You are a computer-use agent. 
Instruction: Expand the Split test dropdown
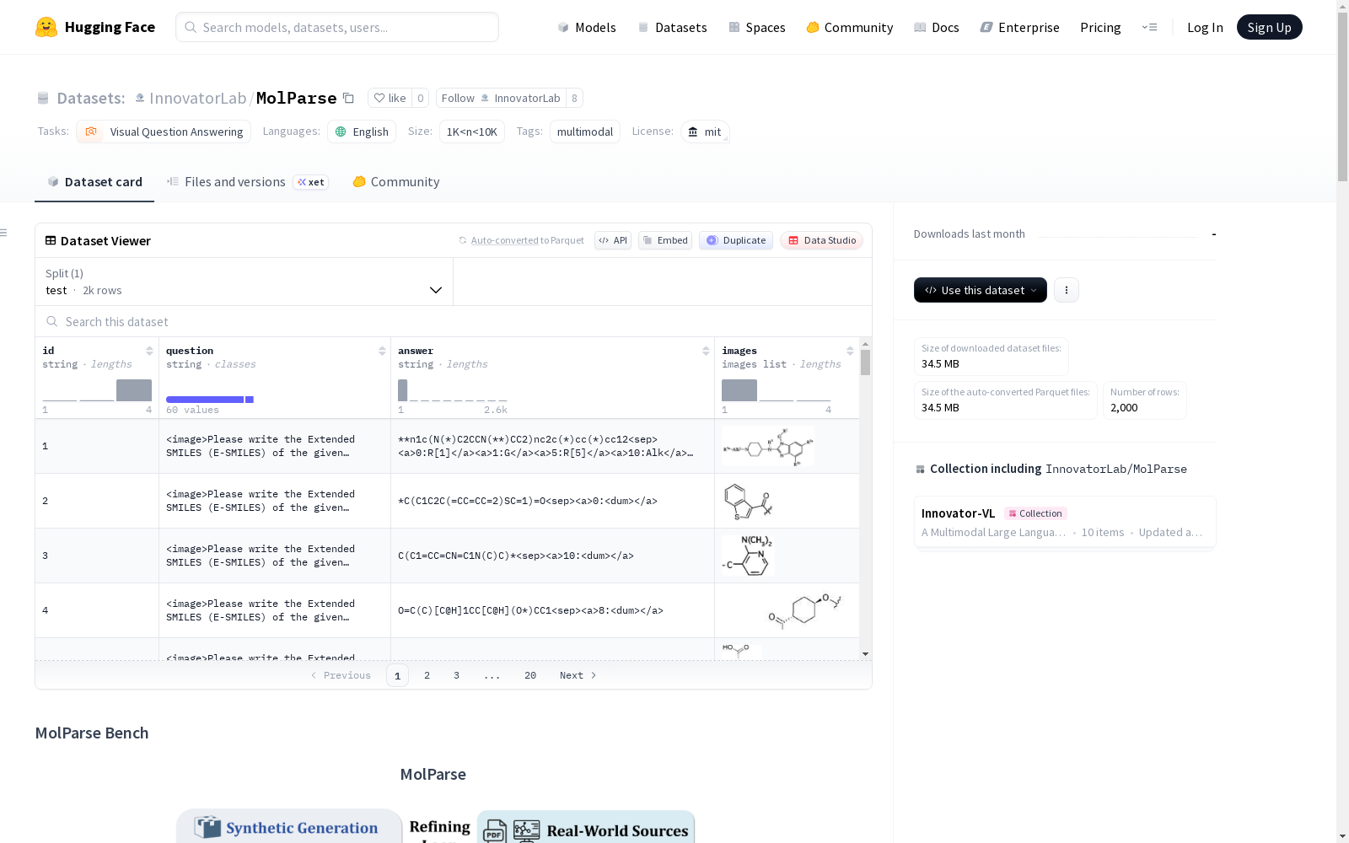click(x=245, y=282)
